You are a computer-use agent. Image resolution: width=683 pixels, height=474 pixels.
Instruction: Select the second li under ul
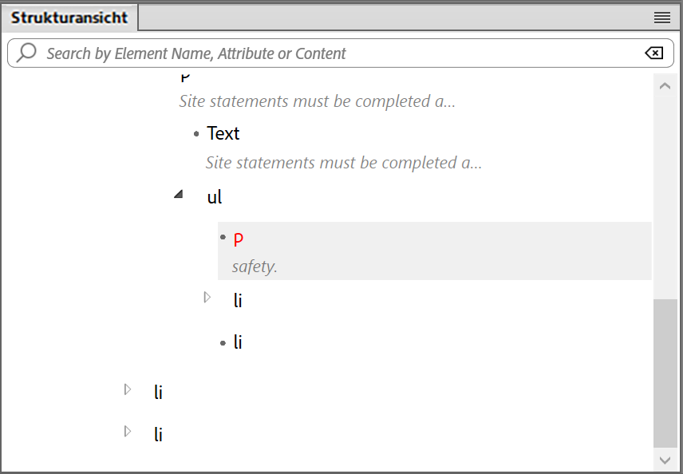pyautogui.click(x=238, y=342)
